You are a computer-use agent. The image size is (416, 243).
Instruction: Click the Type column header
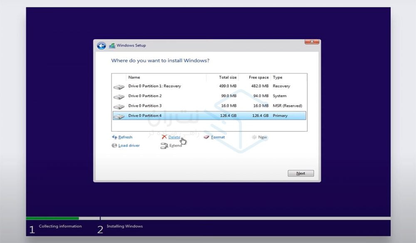(x=277, y=78)
